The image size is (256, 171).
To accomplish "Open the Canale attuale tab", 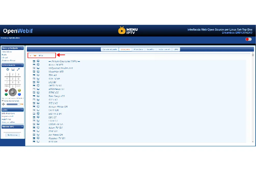I will pos(110,49).
